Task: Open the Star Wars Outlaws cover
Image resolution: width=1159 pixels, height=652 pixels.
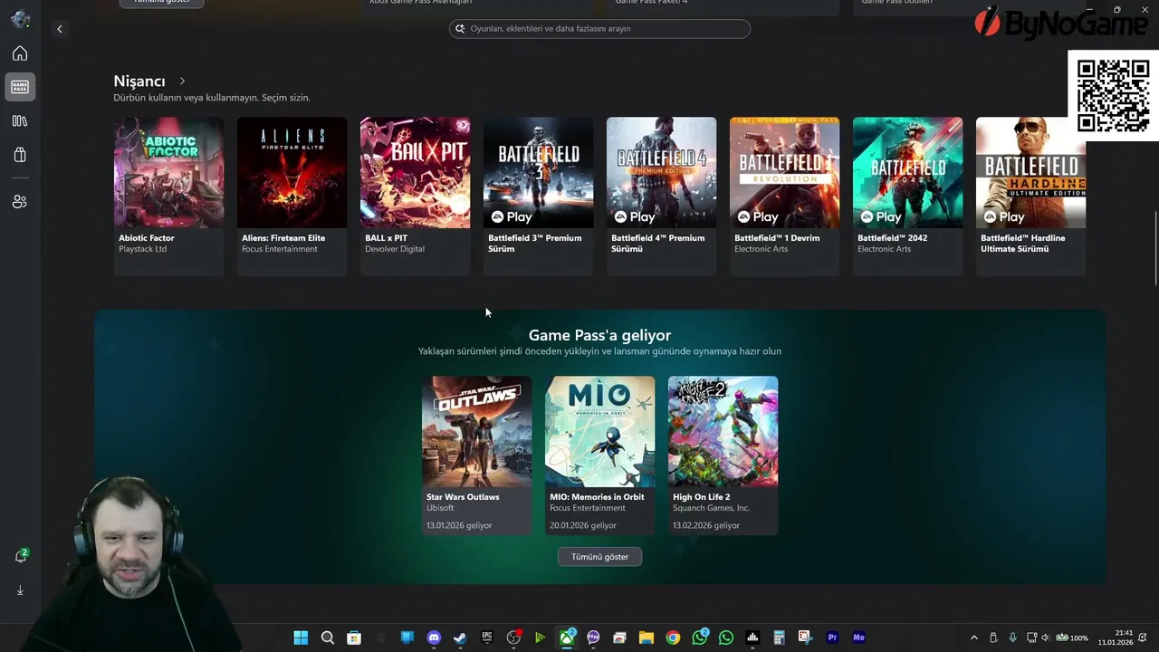Action: (x=477, y=432)
